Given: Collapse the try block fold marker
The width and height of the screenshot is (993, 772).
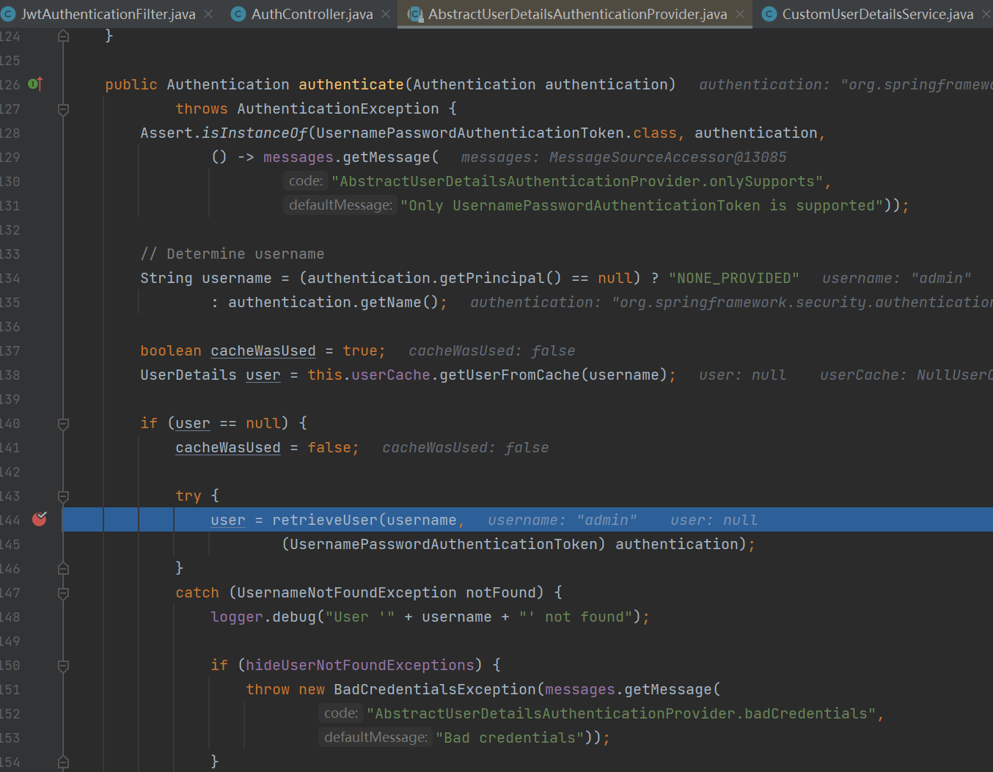Looking at the screenshot, I should tap(63, 496).
